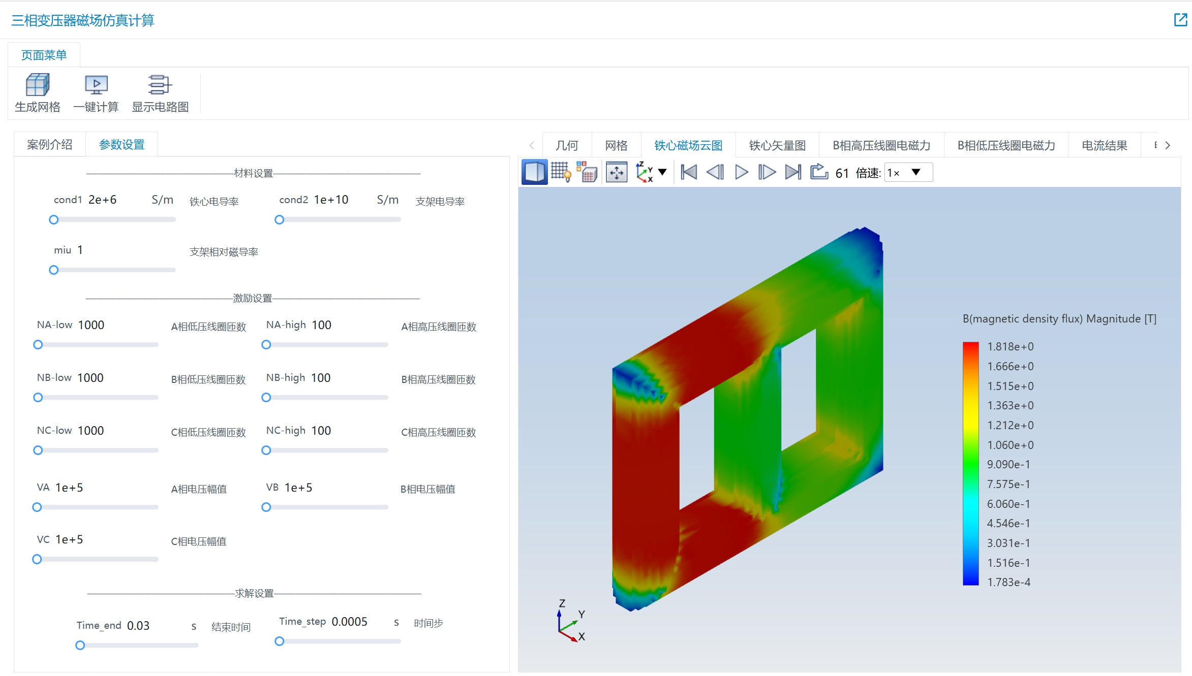Click the Time_end slider handle
1192x676 pixels.
(80, 646)
